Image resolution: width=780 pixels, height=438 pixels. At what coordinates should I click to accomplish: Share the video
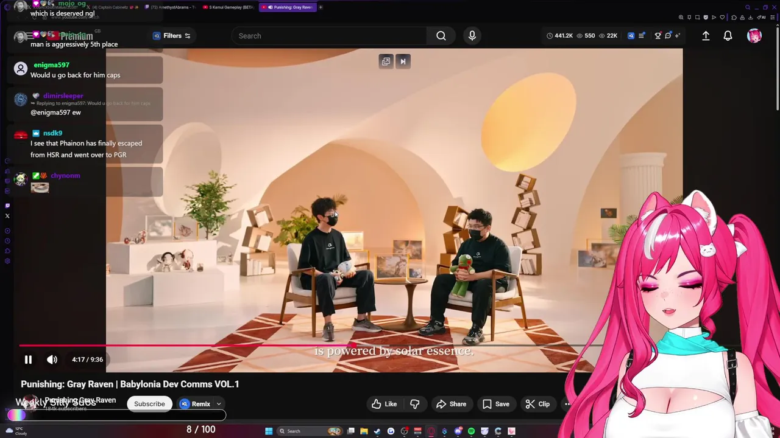(452, 404)
